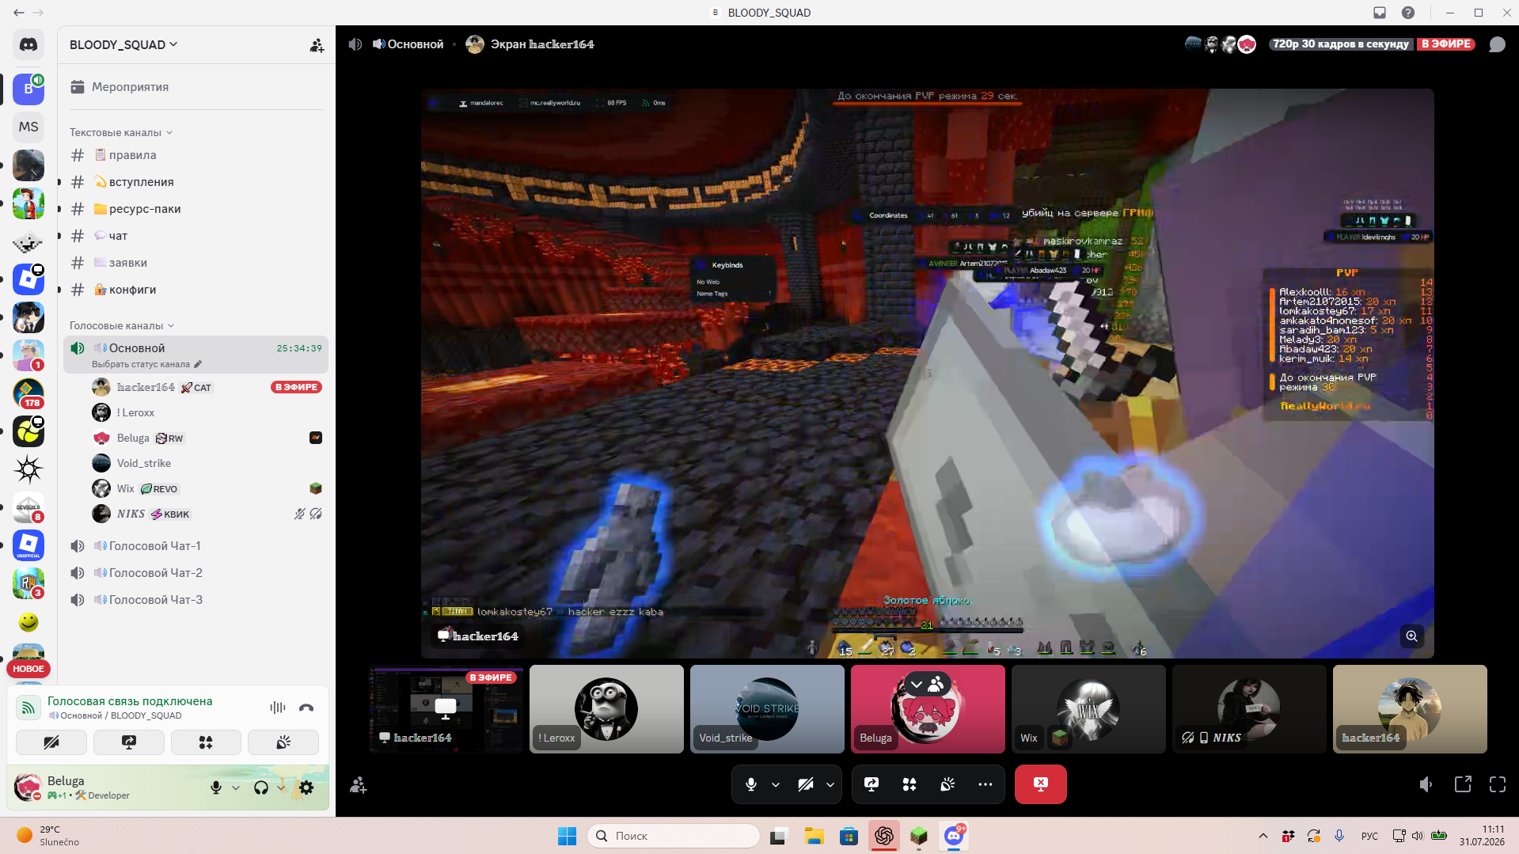Open Discord direct messages home icon

click(x=28, y=45)
